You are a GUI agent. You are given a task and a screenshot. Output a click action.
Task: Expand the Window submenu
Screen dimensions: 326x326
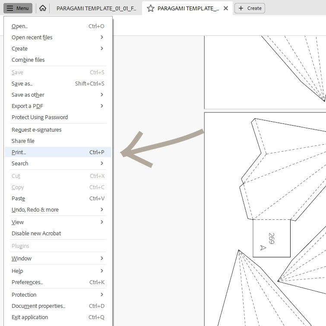(58, 259)
